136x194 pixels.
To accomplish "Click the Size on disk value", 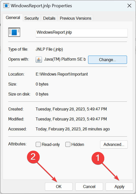I will coord(42,94).
